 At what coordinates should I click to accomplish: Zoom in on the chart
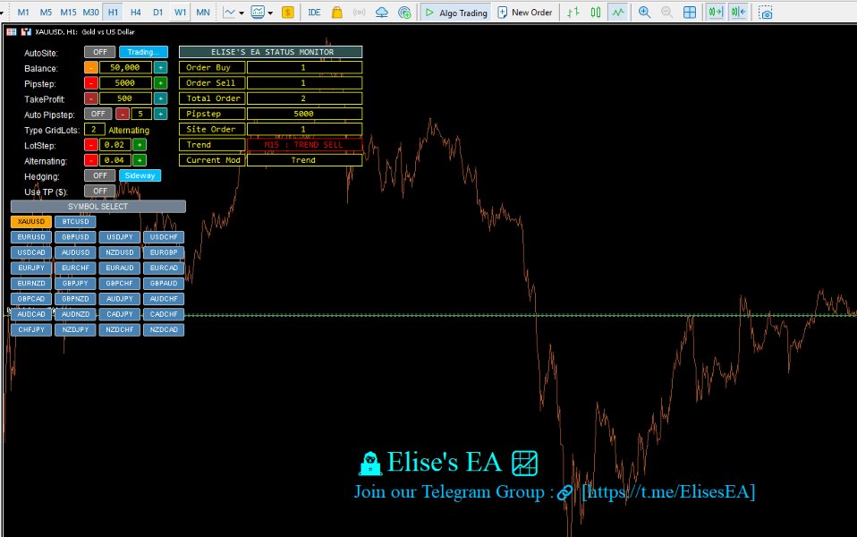[x=644, y=12]
